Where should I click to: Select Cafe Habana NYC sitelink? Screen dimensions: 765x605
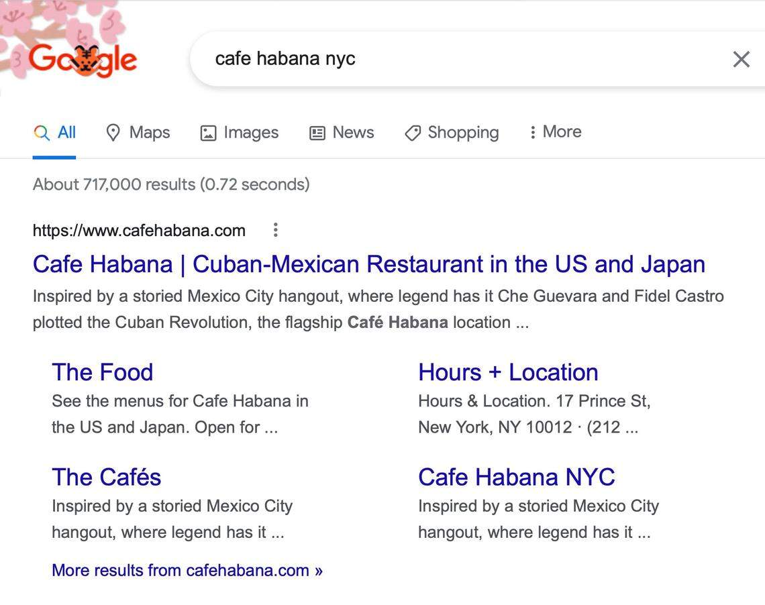517,477
